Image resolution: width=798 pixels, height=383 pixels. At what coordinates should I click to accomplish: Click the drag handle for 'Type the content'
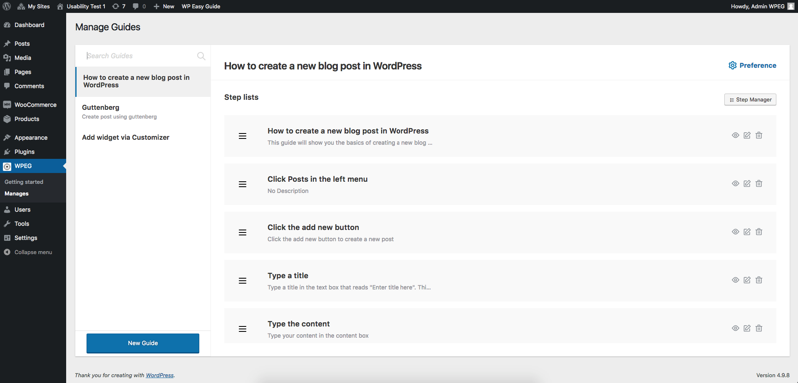tap(243, 329)
